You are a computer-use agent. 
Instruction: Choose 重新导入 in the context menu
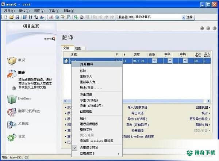tap(97, 76)
